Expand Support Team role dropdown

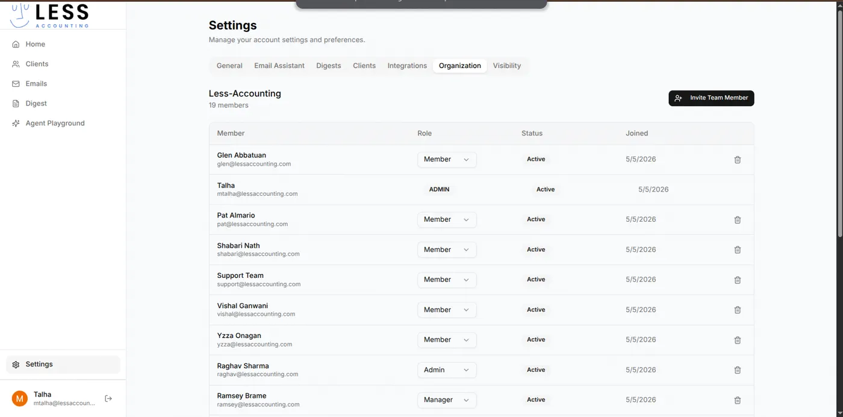click(x=447, y=280)
